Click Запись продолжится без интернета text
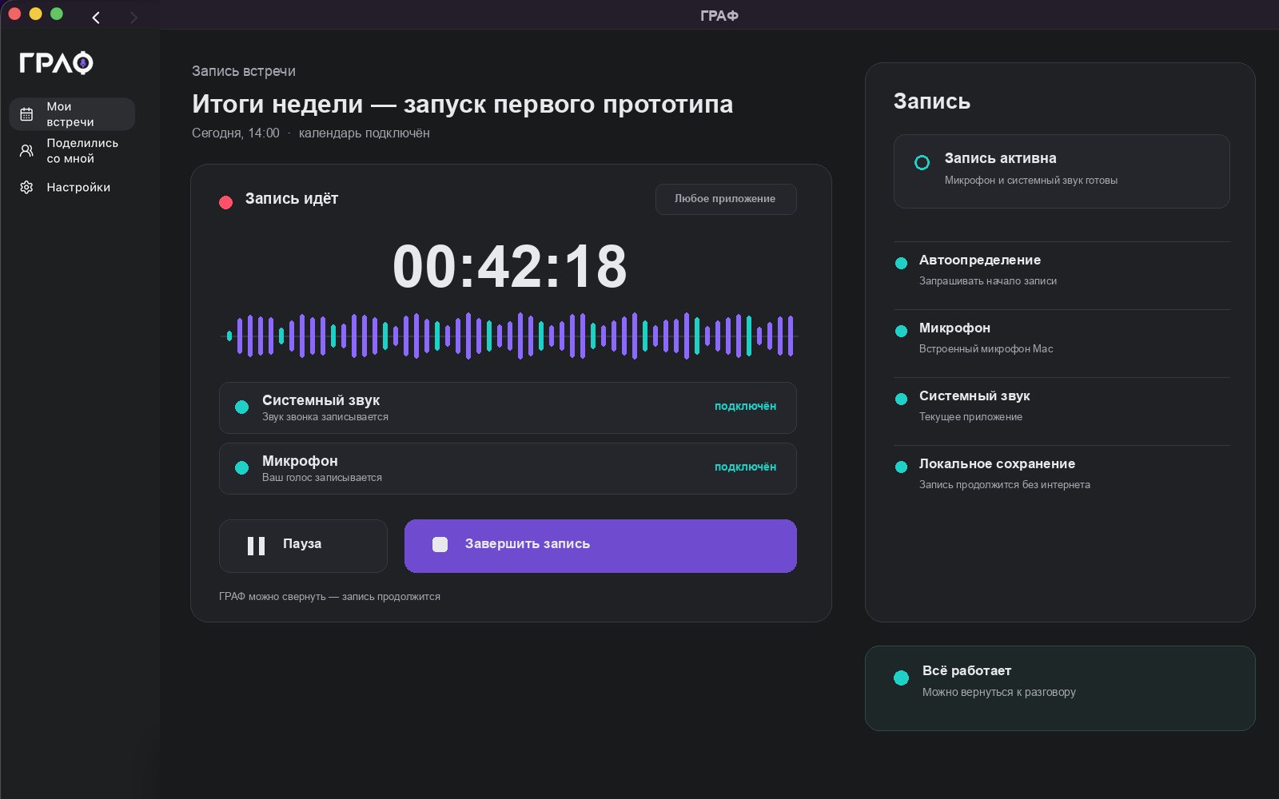1279x799 pixels. click(x=1005, y=484)
